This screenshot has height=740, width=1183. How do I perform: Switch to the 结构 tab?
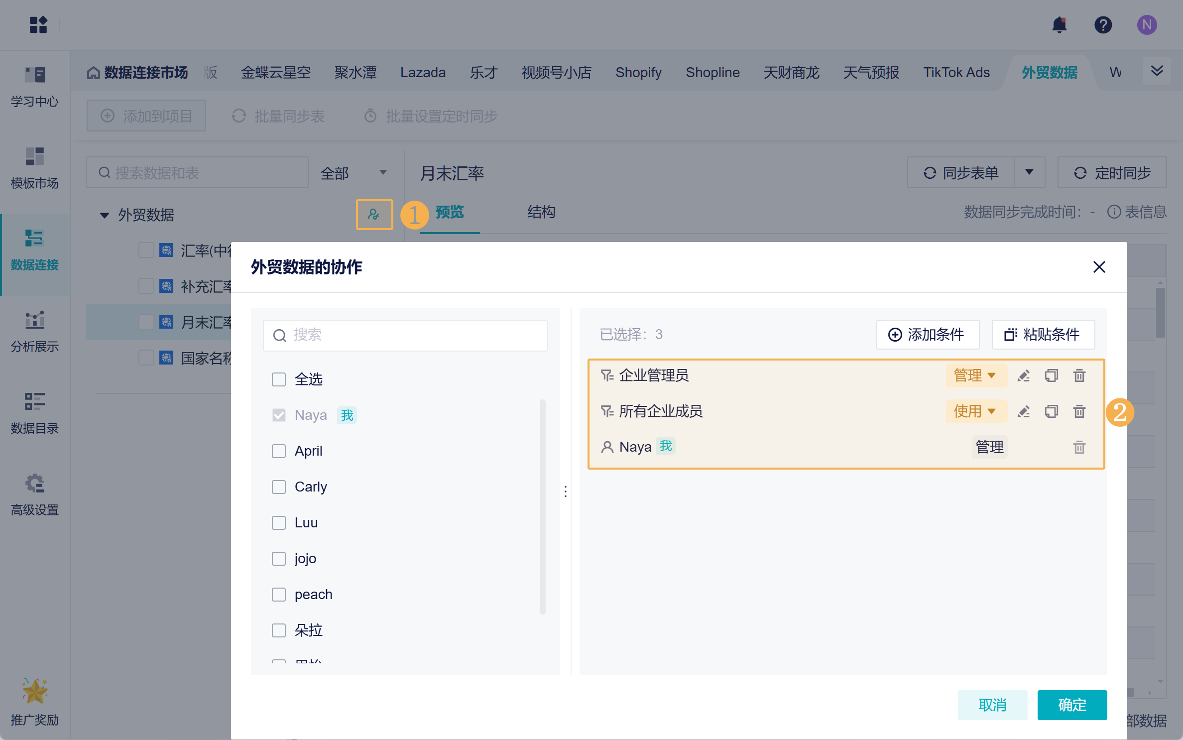click(541, 212)
